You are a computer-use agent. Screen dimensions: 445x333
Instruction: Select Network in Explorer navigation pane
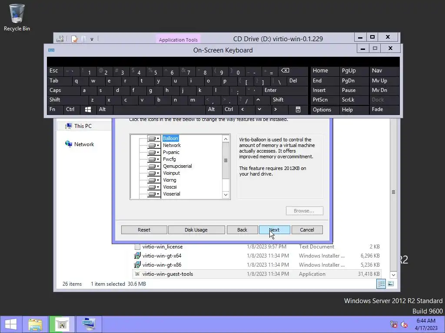(84, 144)
